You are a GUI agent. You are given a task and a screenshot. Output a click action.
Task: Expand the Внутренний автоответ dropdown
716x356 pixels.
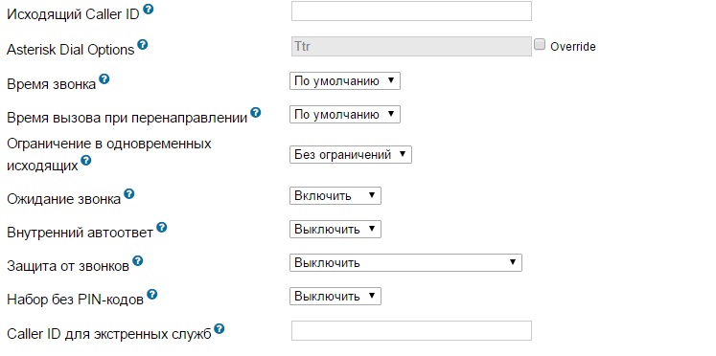(335, 230)
